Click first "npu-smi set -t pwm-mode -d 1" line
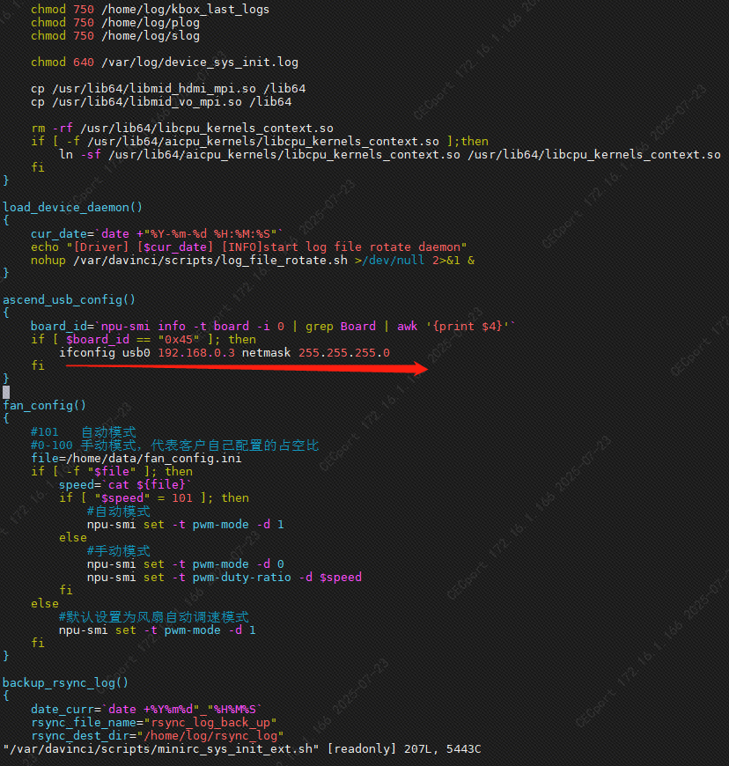 185,524
